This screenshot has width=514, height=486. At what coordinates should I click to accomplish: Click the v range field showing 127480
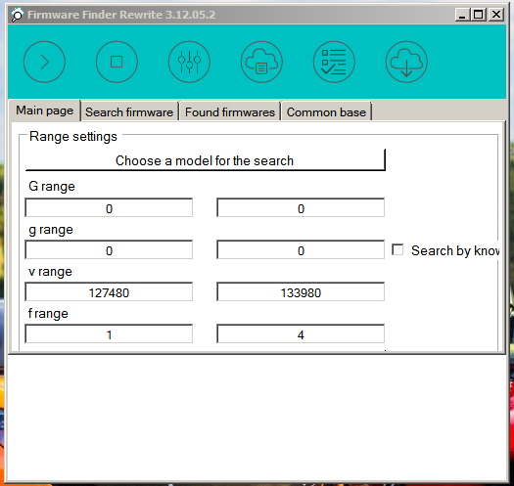coord(109,292)
